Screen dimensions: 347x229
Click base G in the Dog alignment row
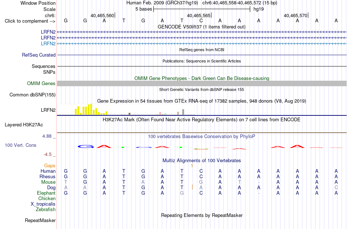click(x=143, y=188)
